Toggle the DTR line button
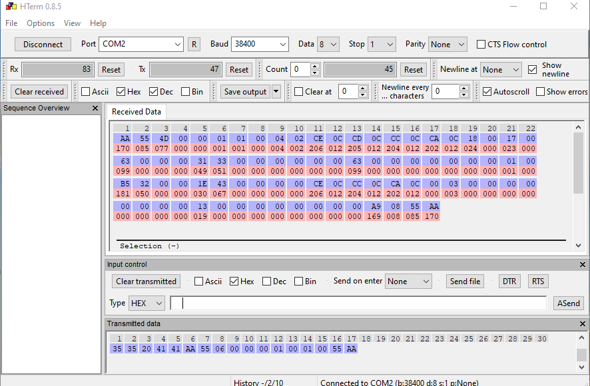Screen dimensions: 590x386 [509, 282]
